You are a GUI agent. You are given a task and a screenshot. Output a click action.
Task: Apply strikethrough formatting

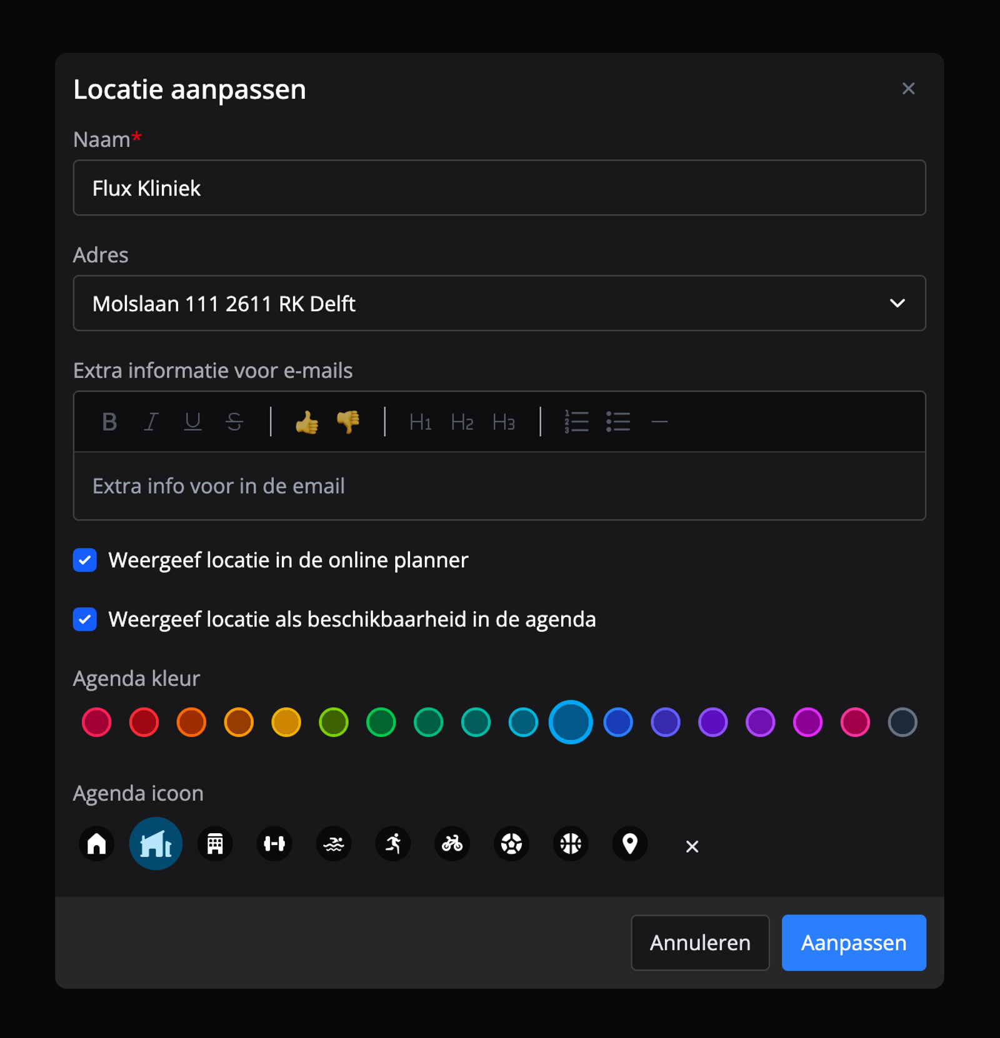click(x=234, y=422)
